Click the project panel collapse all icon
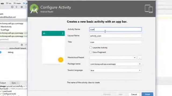This screenshot has height=96, width=172. 16,7
